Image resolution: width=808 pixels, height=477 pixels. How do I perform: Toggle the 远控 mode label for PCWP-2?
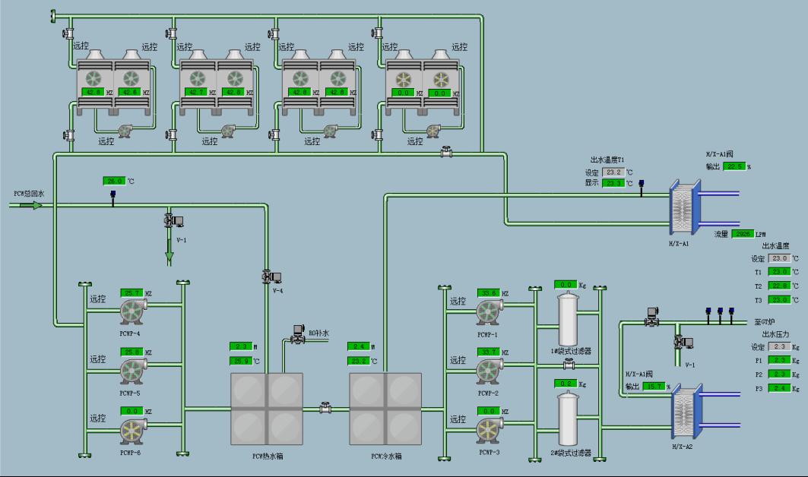coord(458,359)
